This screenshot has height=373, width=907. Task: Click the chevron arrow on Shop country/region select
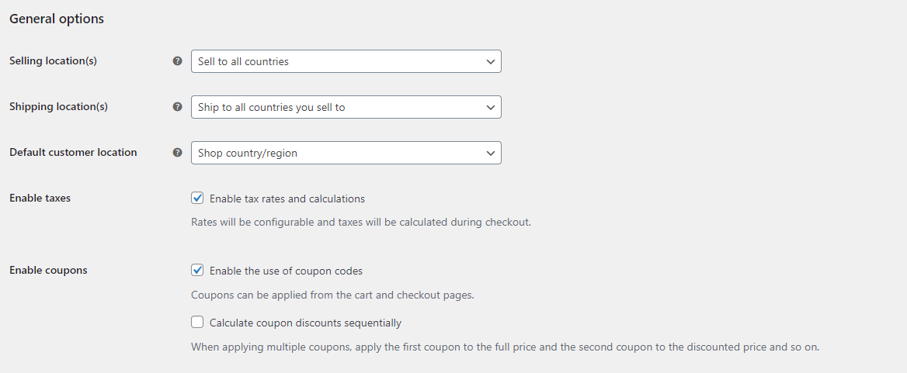491,153
